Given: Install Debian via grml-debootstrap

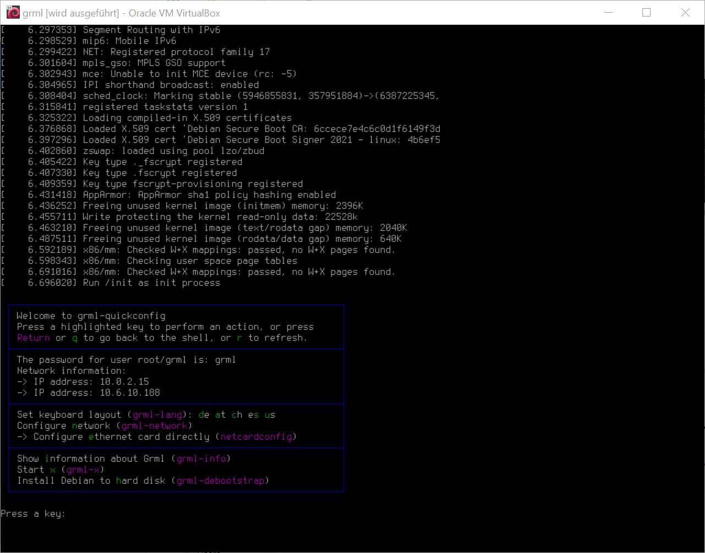Looking at the screenshot, I should tap(221, 480).
